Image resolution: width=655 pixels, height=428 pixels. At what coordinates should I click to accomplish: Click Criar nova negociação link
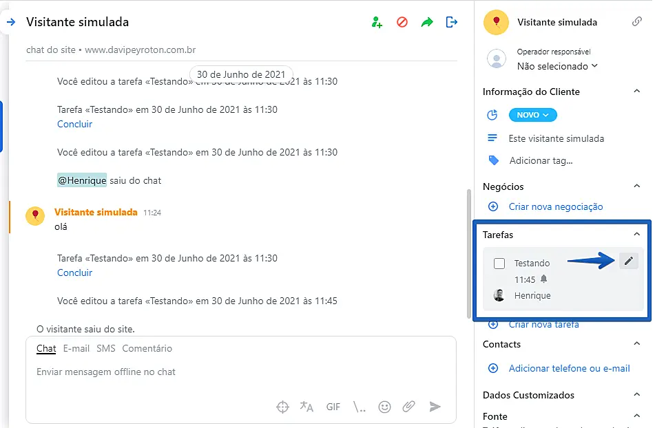555,206
